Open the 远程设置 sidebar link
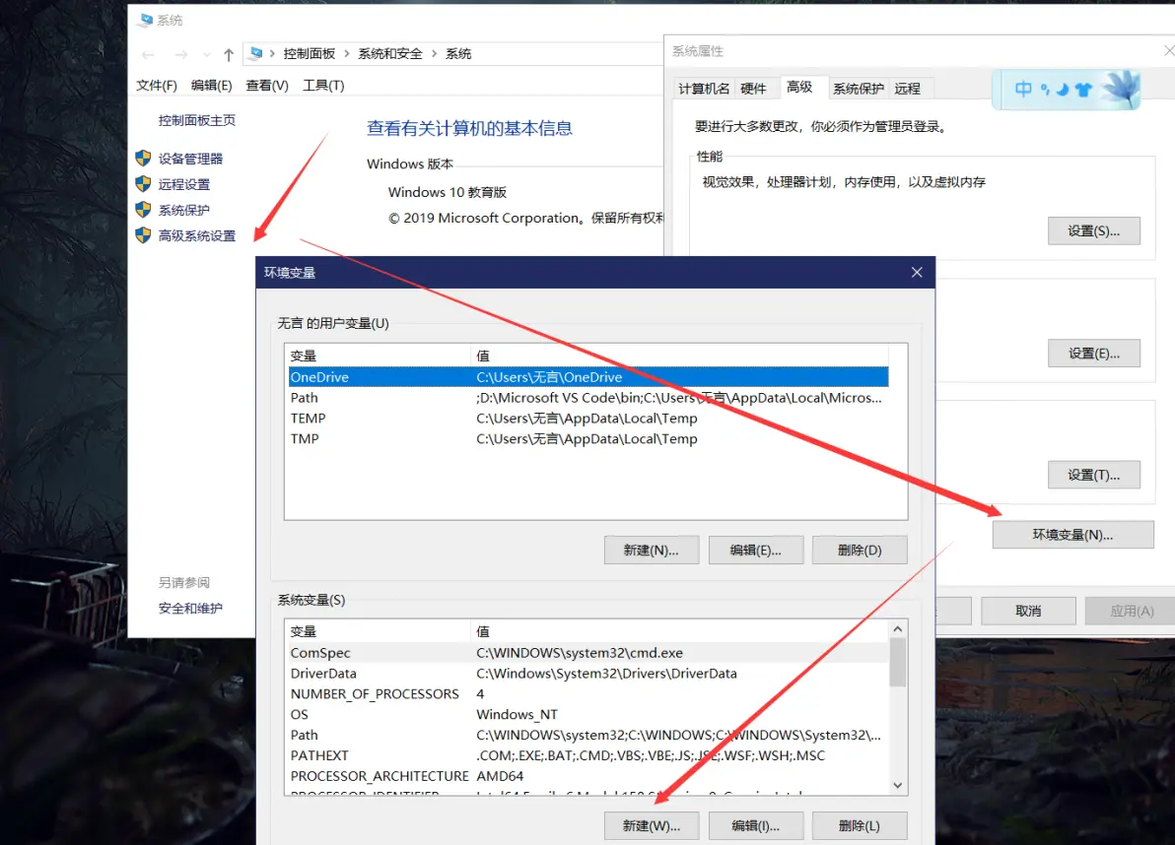 click(184, 184)
